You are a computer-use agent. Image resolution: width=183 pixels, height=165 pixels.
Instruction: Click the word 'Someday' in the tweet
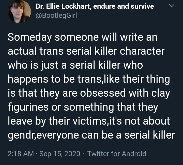30,38
